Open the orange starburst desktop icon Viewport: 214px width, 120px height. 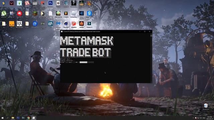tap(82, 24)
